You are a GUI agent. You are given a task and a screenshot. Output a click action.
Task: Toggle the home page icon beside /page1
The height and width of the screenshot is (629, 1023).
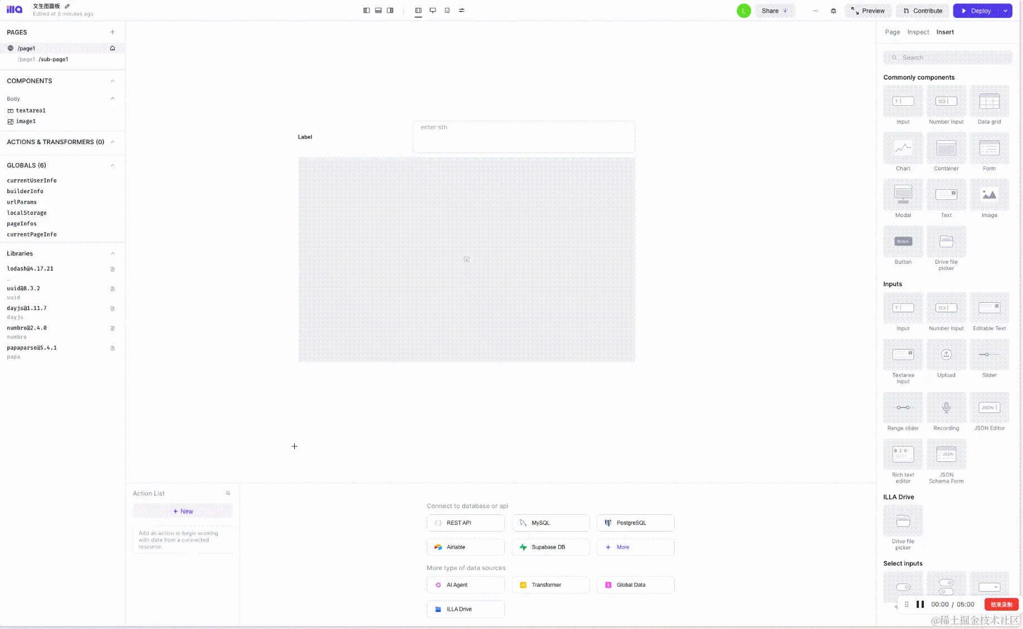[112, 48]
